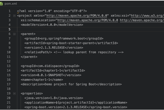Click the Demo project for Spring Boot description
The height and width of the screenshot is (110, 164).
[x=70, y=84]
